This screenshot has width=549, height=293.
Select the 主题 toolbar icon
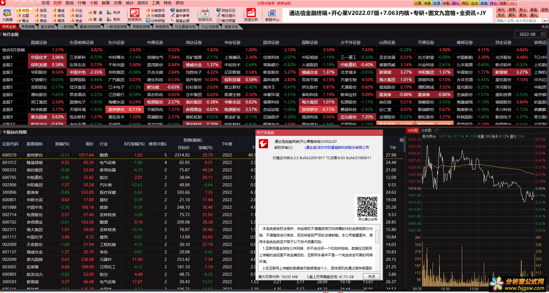click(23, 15)
